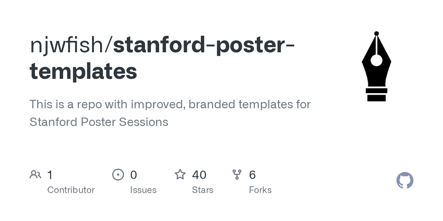Open the njwfish owner name
This screenshot has width=443, height=221.
67,45
